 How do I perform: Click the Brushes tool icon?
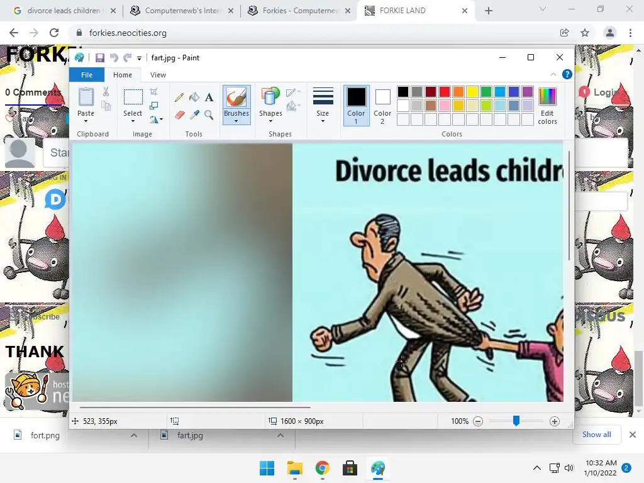tap(236, 97)
